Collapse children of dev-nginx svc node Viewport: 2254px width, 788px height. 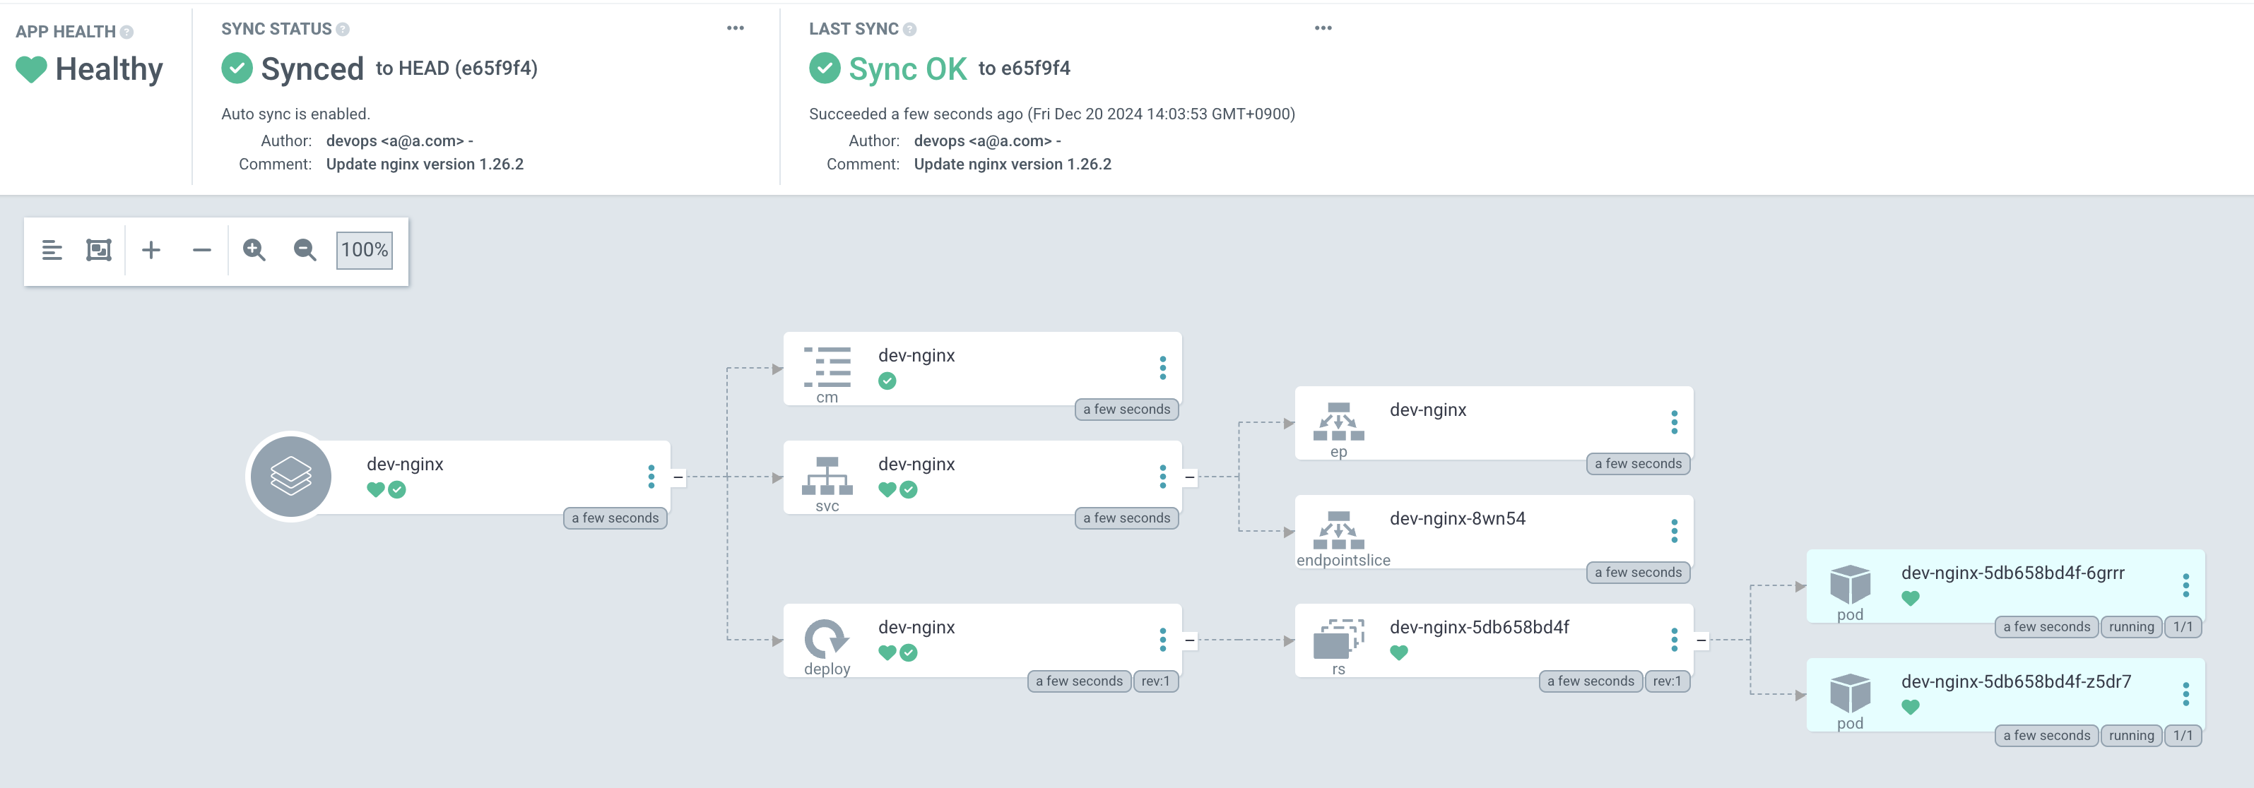[x=1189, y=477]
